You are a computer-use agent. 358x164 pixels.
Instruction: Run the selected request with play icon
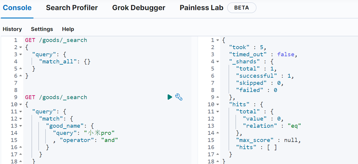(x=170, y=97)
